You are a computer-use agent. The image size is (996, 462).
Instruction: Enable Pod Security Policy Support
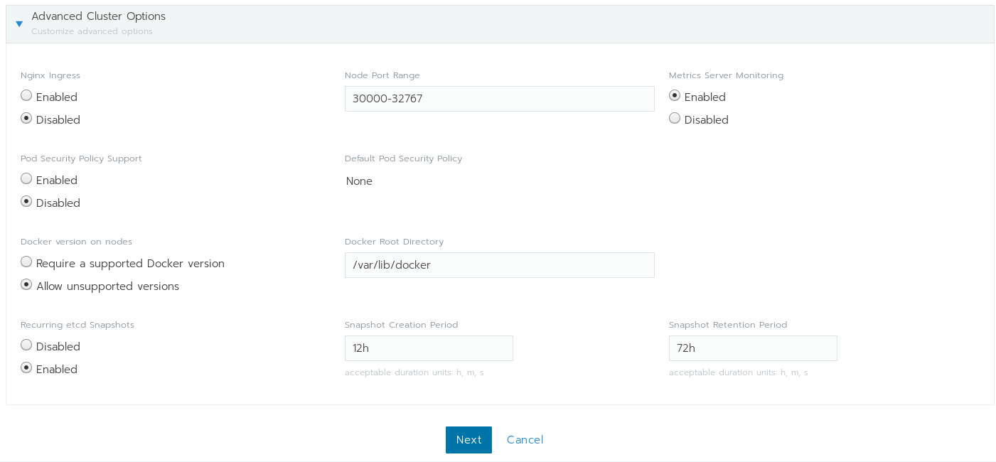click(x=26, y=178)
